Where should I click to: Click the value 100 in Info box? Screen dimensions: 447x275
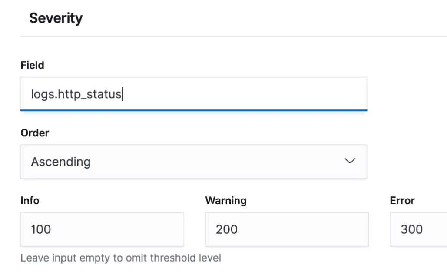point(41,229)
